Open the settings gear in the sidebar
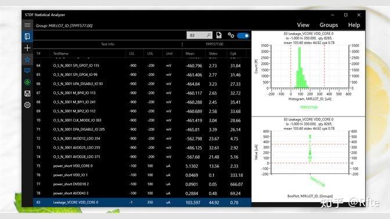390x219 pixels. pos(27,105)
